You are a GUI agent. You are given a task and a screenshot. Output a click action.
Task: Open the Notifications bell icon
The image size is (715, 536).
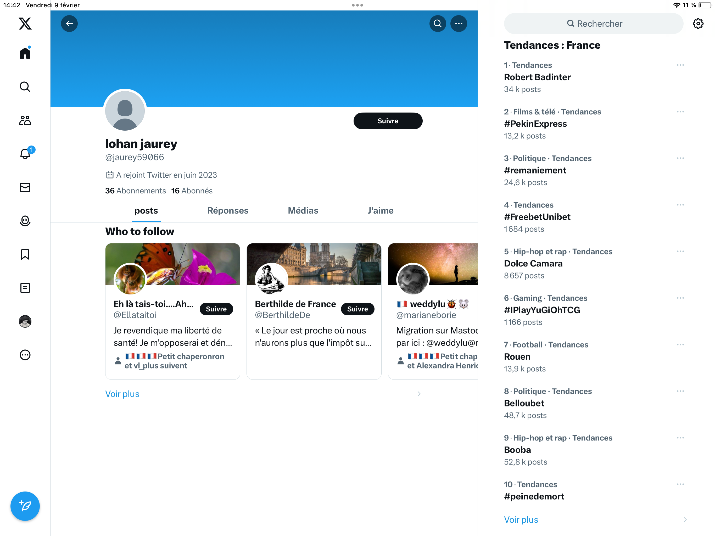[25, 154]
